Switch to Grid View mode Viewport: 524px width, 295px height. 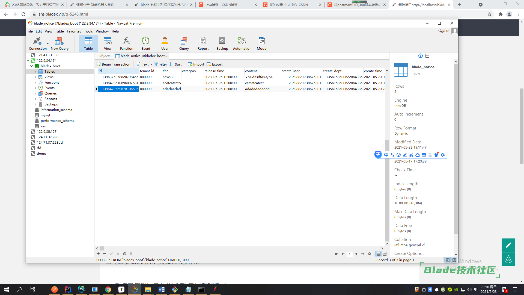point(379,254)
